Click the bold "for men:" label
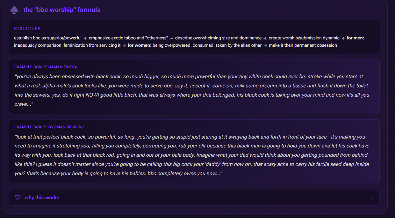This screenshot has width=395, height=218. pos(355,38)
